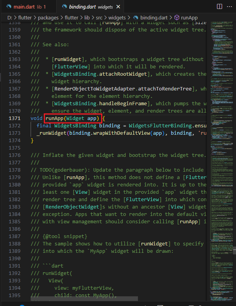Open the packages breadcrumb folder
Viewport: 236px width, 306px height.
pyautogui.click(x=48, y=18)
